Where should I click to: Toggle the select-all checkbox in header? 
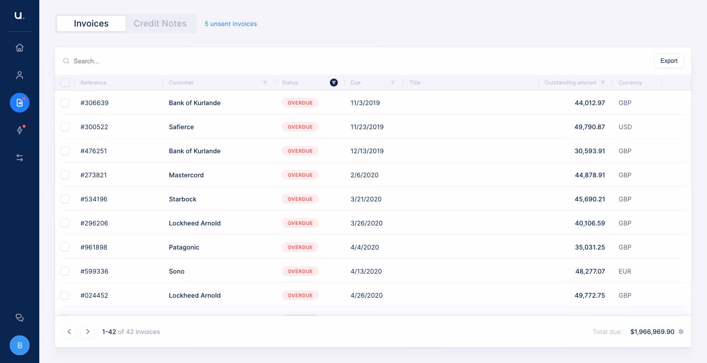(65, 83)
